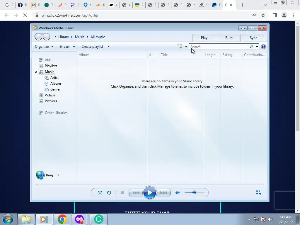This screenshot has width=300, height=225.
Task: Click inside the Search library field
Action: coord(219,47)
